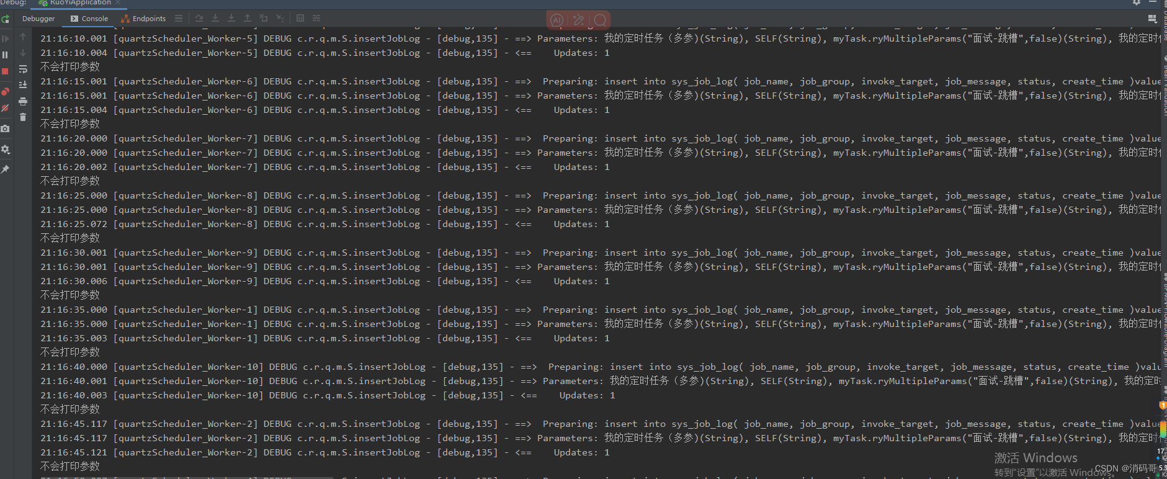This screenshot has height=479, width=1167.
Task: Click the 21:16:40.000 Worker-10 Preparing line
Action: pos(600,367)
